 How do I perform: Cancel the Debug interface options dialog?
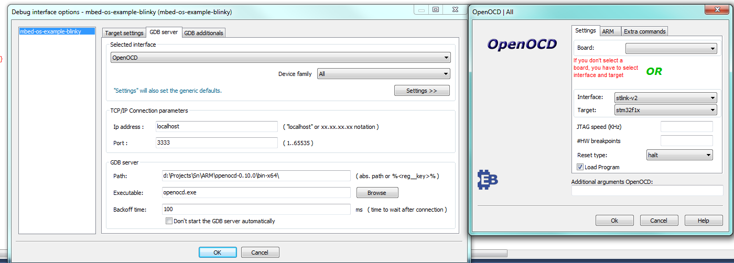(x=260, y=253)
